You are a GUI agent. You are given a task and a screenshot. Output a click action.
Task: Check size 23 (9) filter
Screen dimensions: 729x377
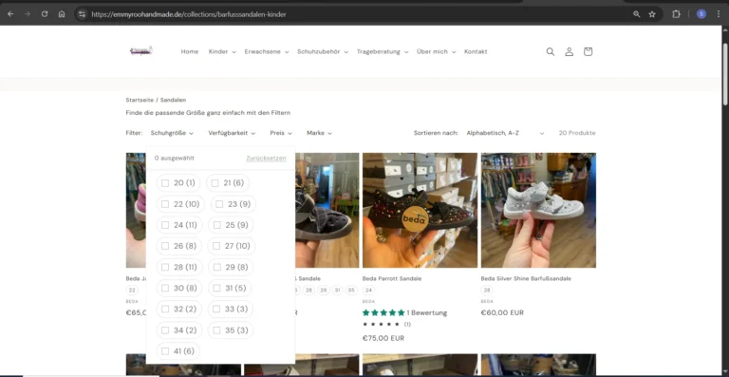click(x=219, y=204)
